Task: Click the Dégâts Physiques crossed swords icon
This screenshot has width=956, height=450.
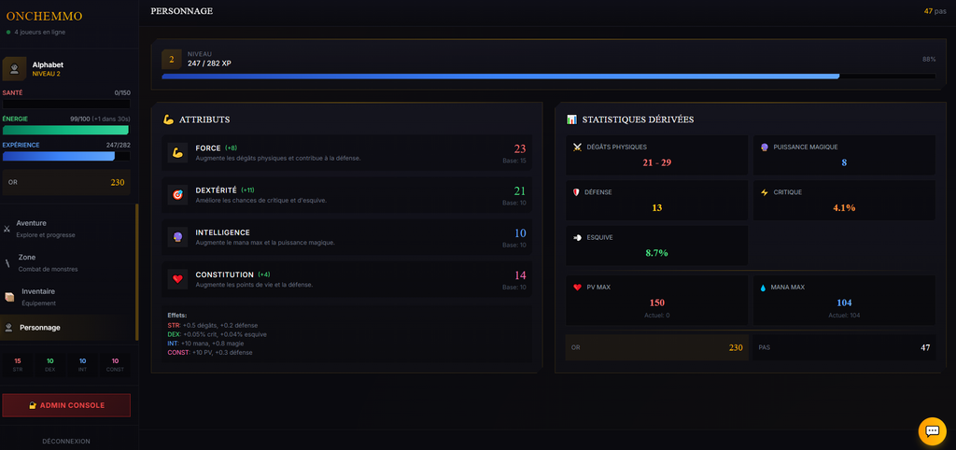Action: click(577, 147)
